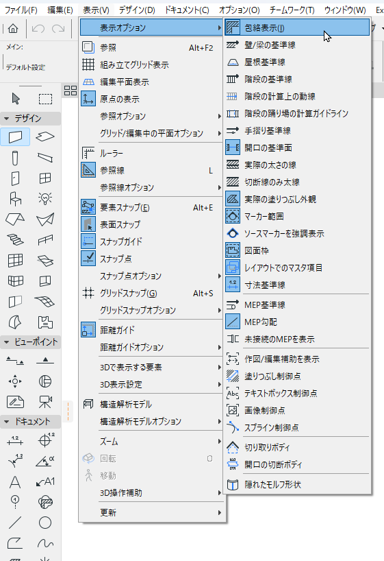This screenshot has width=384, height=561.
Task: Open the ウィンドウ(W) menu
Action: (345, 10)
